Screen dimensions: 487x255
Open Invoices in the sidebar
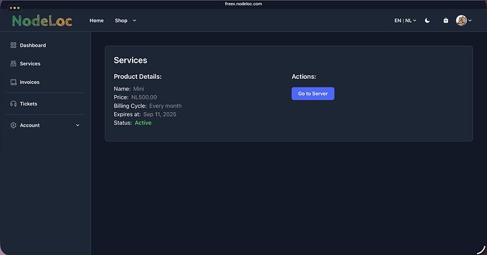pos(30,82)
